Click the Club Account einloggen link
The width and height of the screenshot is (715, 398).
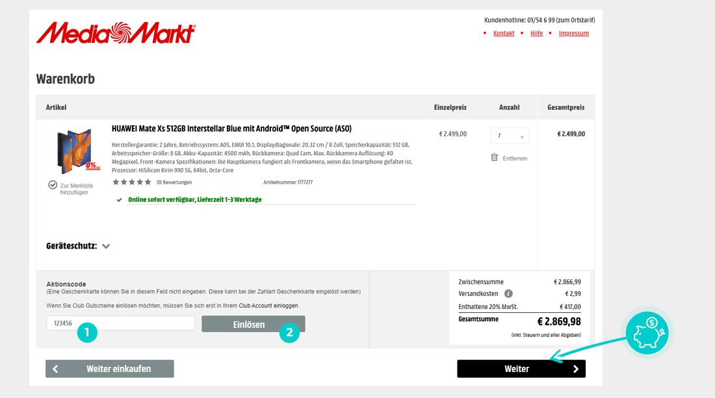269,306
